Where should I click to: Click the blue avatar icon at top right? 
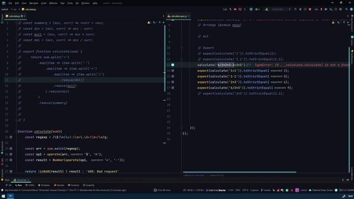(x=351, y=9)
